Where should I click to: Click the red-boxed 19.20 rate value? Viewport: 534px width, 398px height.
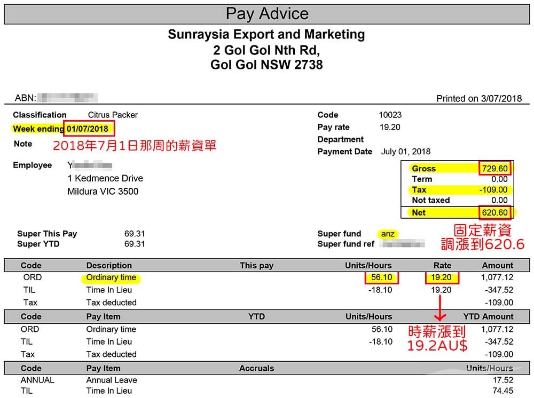442,277
